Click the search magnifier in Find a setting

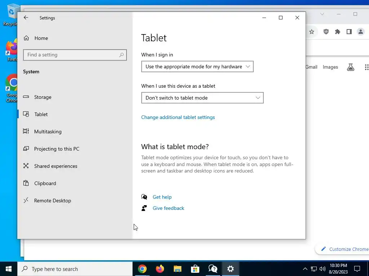click(x=121, y=55)
